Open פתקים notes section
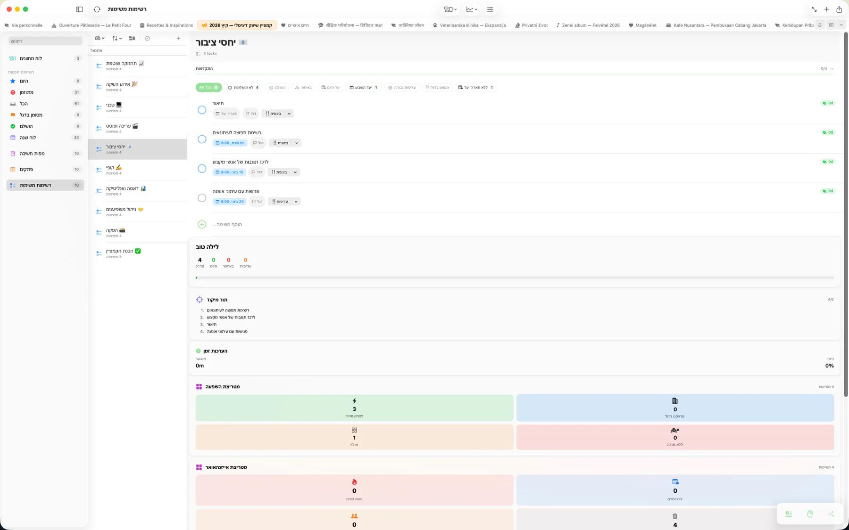Viewport: 849px width, 530px height. pyautogui.click(x=45, y=169)
